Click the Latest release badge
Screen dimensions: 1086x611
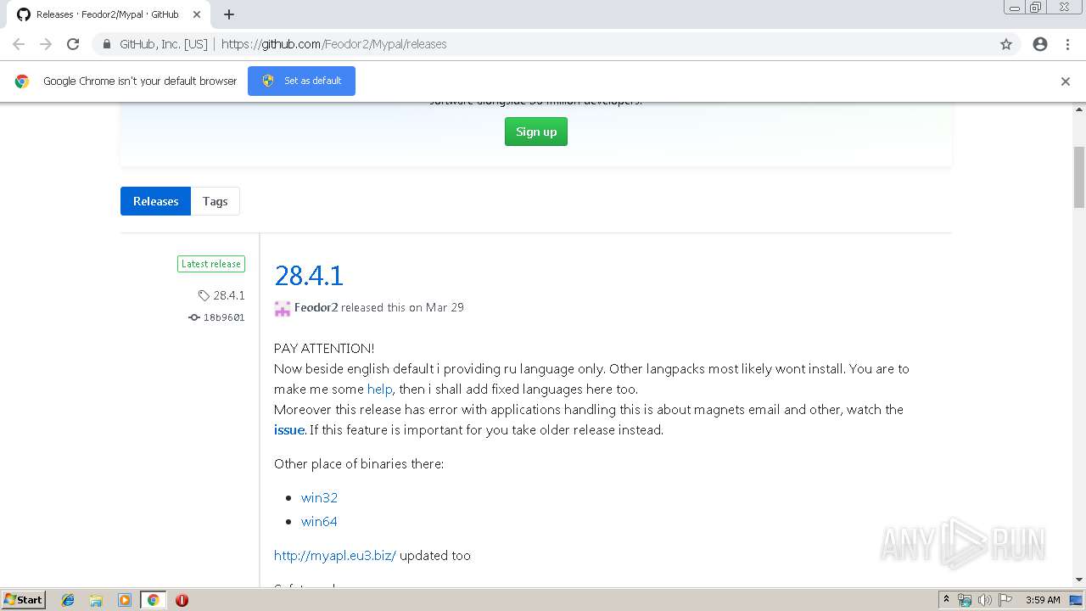click(211, 264)
